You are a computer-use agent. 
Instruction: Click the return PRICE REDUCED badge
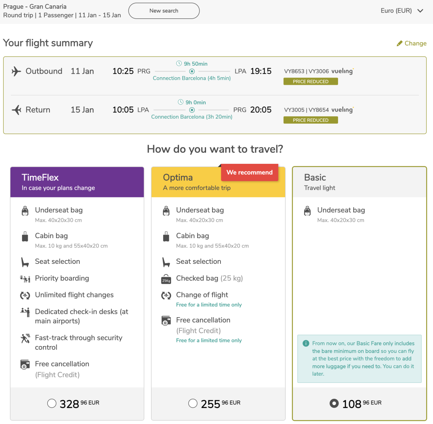pos(311,120)
